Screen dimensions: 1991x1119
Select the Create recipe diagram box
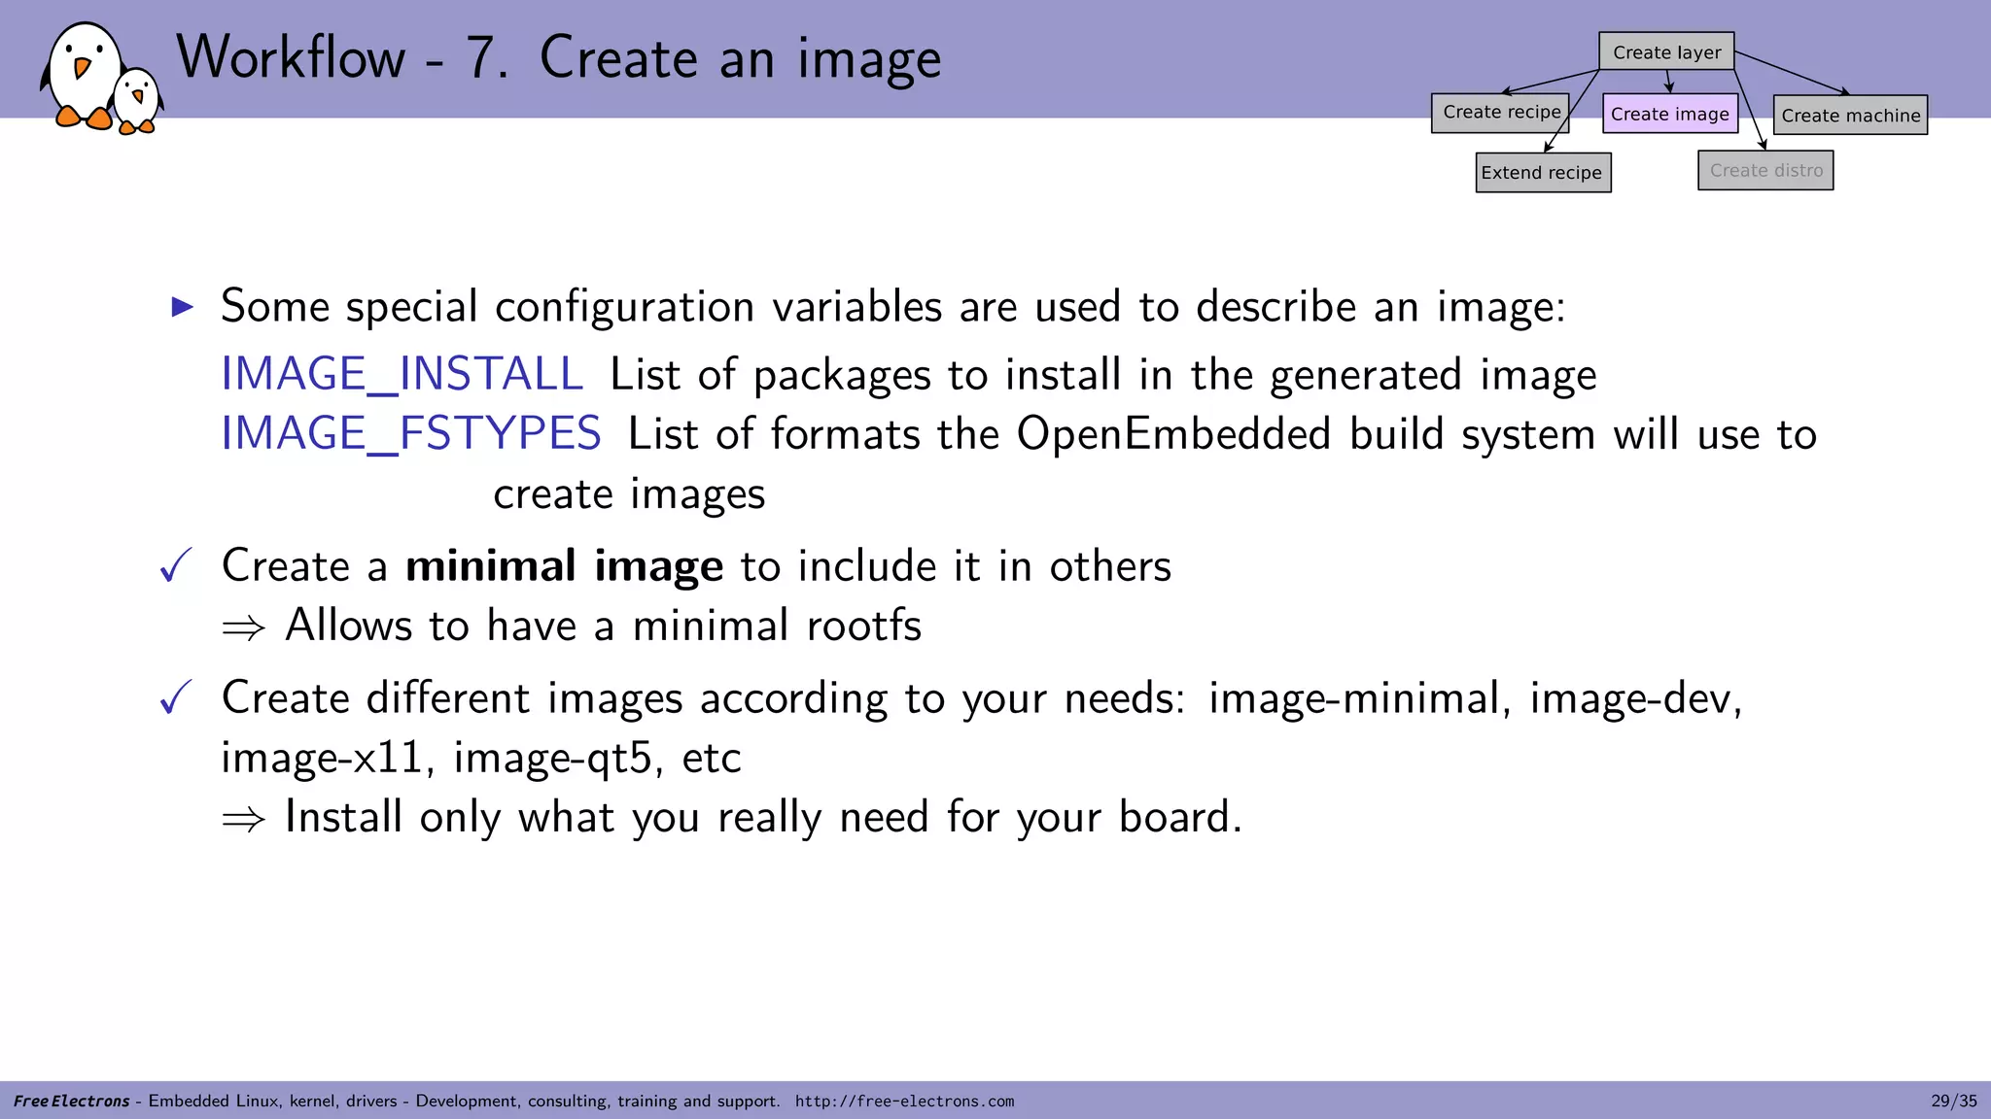[x=1500, y=113]
